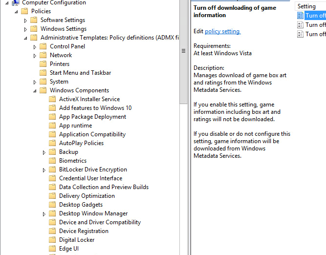The width and height of the screenshot is (326, 255).
Task: Collapse the Windows Components node
Action: tap(35, 91)
